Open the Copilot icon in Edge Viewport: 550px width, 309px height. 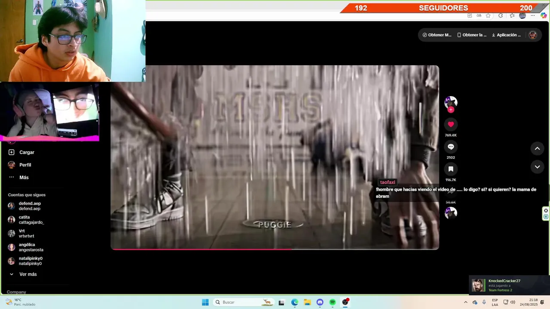[544, 15]
